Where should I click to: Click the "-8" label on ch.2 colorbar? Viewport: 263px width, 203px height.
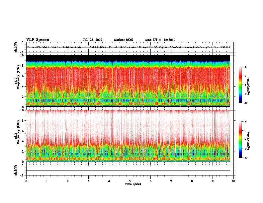[x=245, y=140]
